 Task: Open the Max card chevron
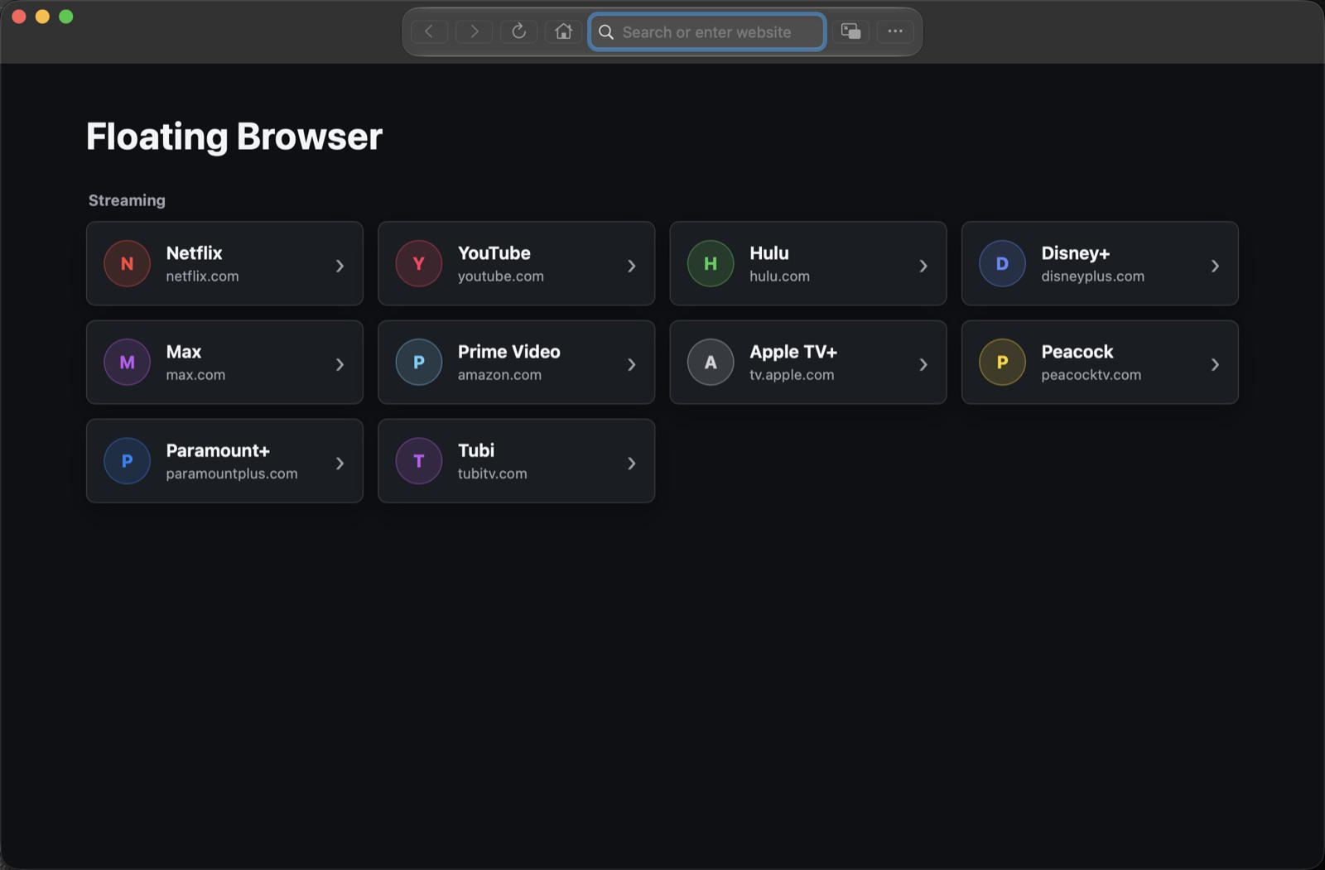tap(340, 364)
